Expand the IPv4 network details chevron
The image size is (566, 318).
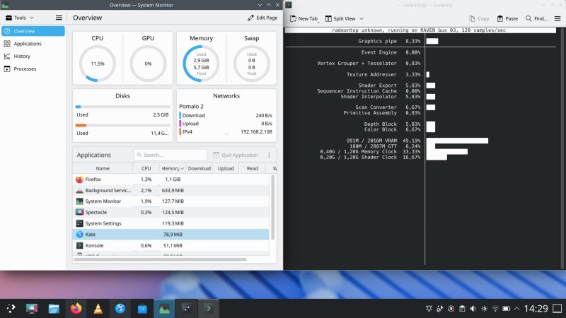coord(226,132)
